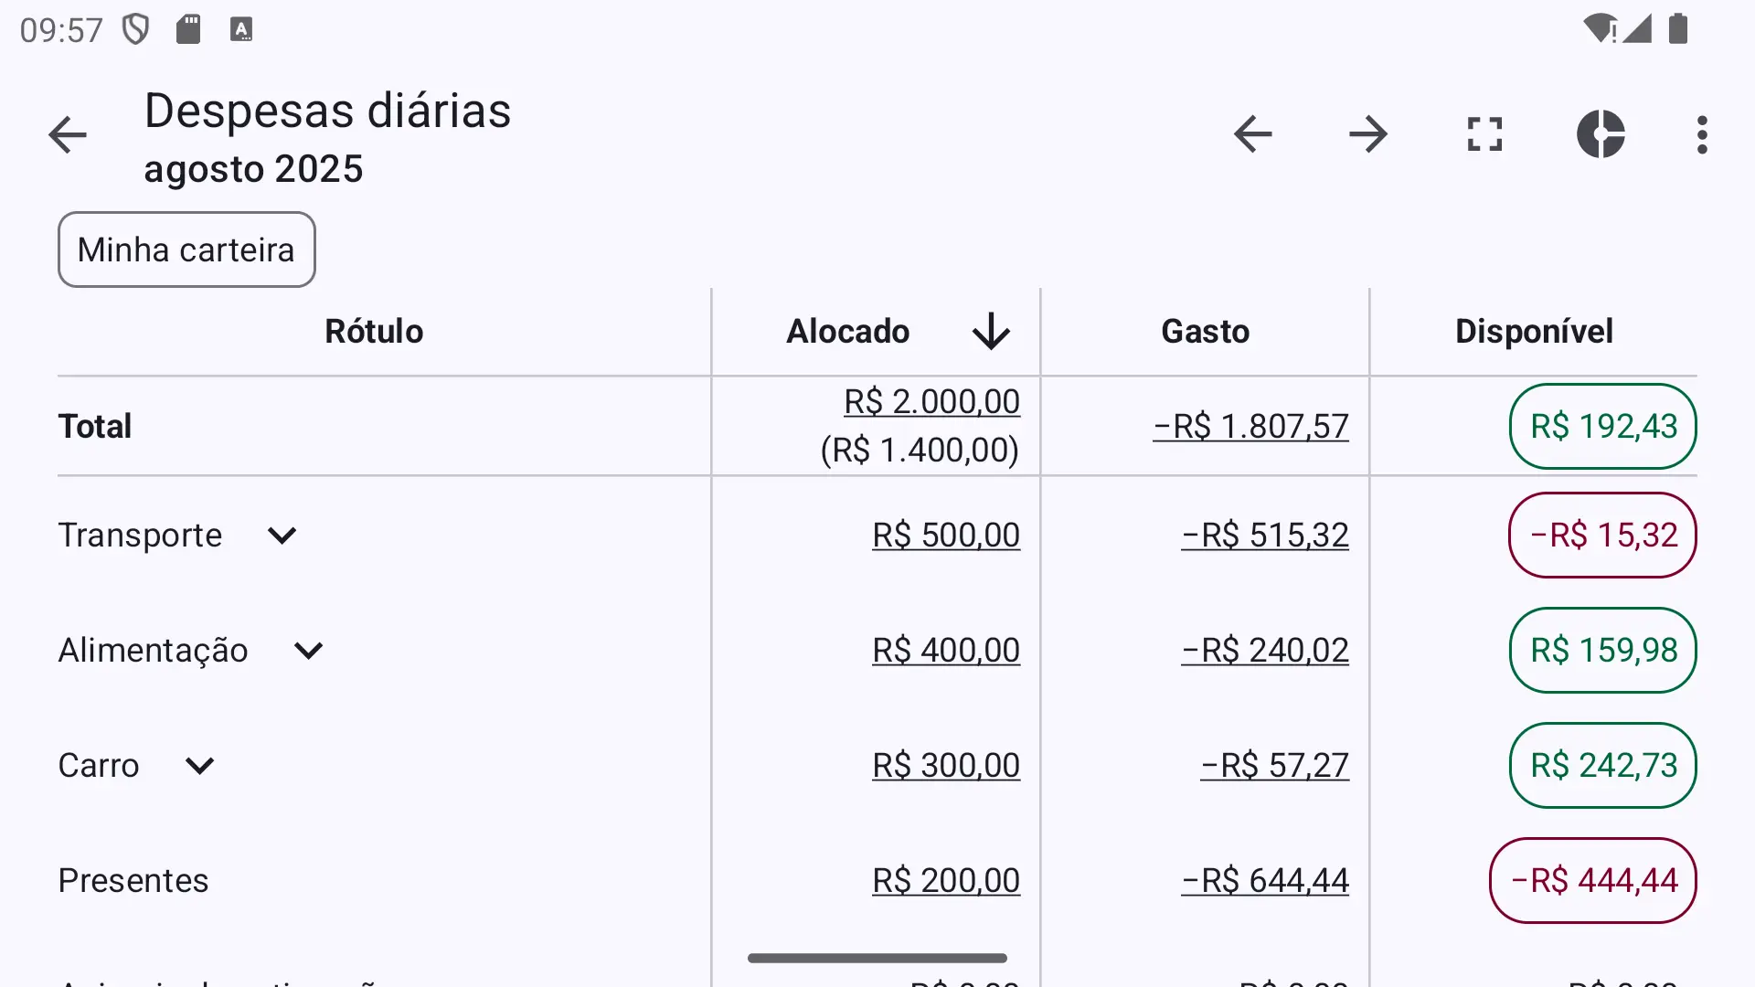Tap the back navigation arrow
Viewport: 1755px width, 987px height.
pyautogui.click(x=68, y=135)
